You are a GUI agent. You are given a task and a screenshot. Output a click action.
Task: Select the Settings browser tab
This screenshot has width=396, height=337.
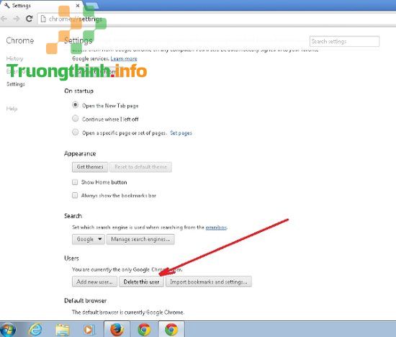(42, 6)
